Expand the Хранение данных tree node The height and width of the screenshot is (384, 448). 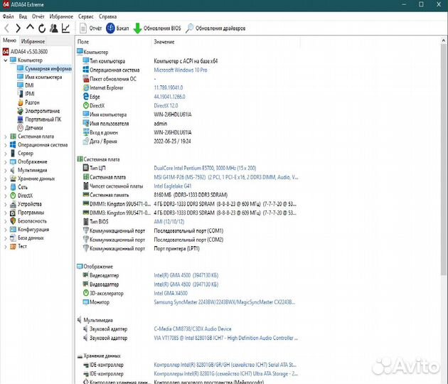pyautogui.click(x=6, y=179)
